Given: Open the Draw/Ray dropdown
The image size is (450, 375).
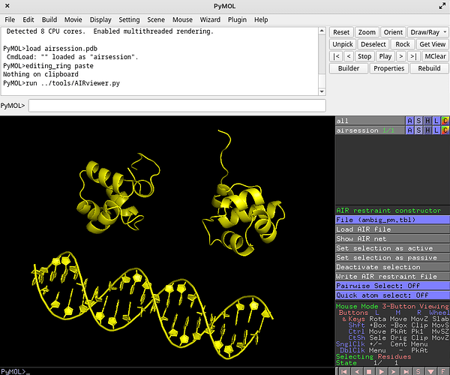Looking at the screenshot, I should pyautogui.click(x=427, y=32).
